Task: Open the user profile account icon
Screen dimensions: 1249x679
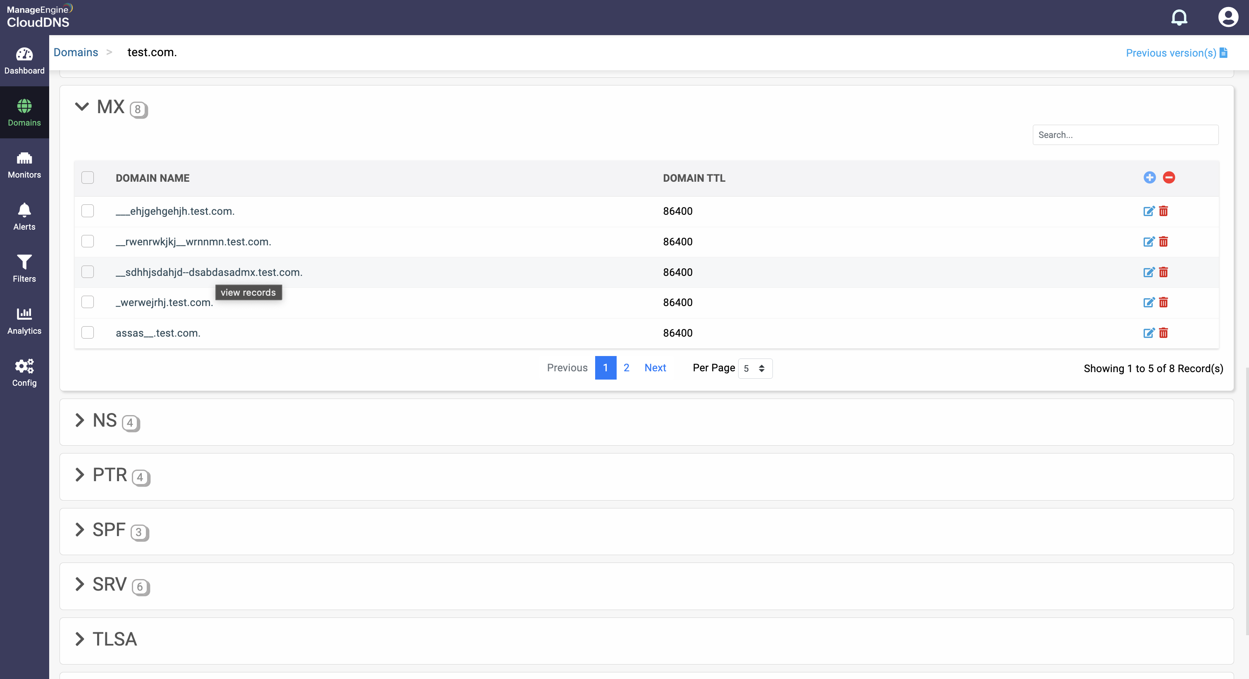Action: (x=1228, y=17)
